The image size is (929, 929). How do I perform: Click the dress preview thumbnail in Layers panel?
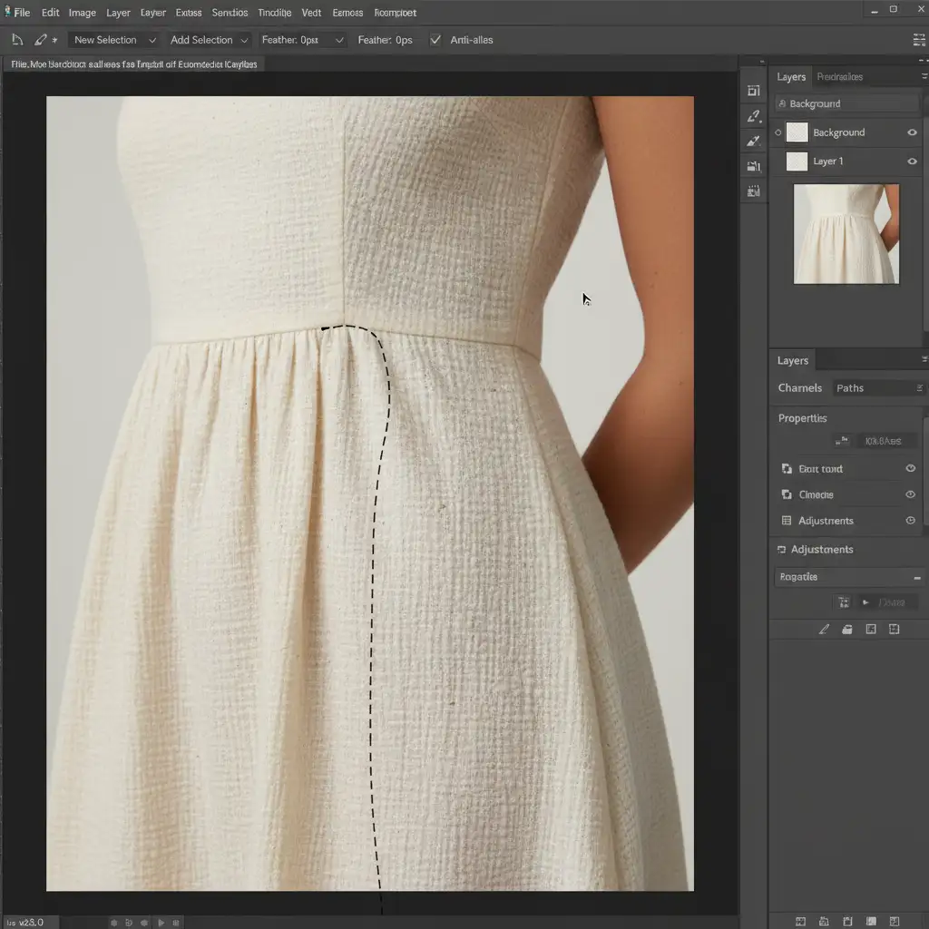click(x=846, y=234)
